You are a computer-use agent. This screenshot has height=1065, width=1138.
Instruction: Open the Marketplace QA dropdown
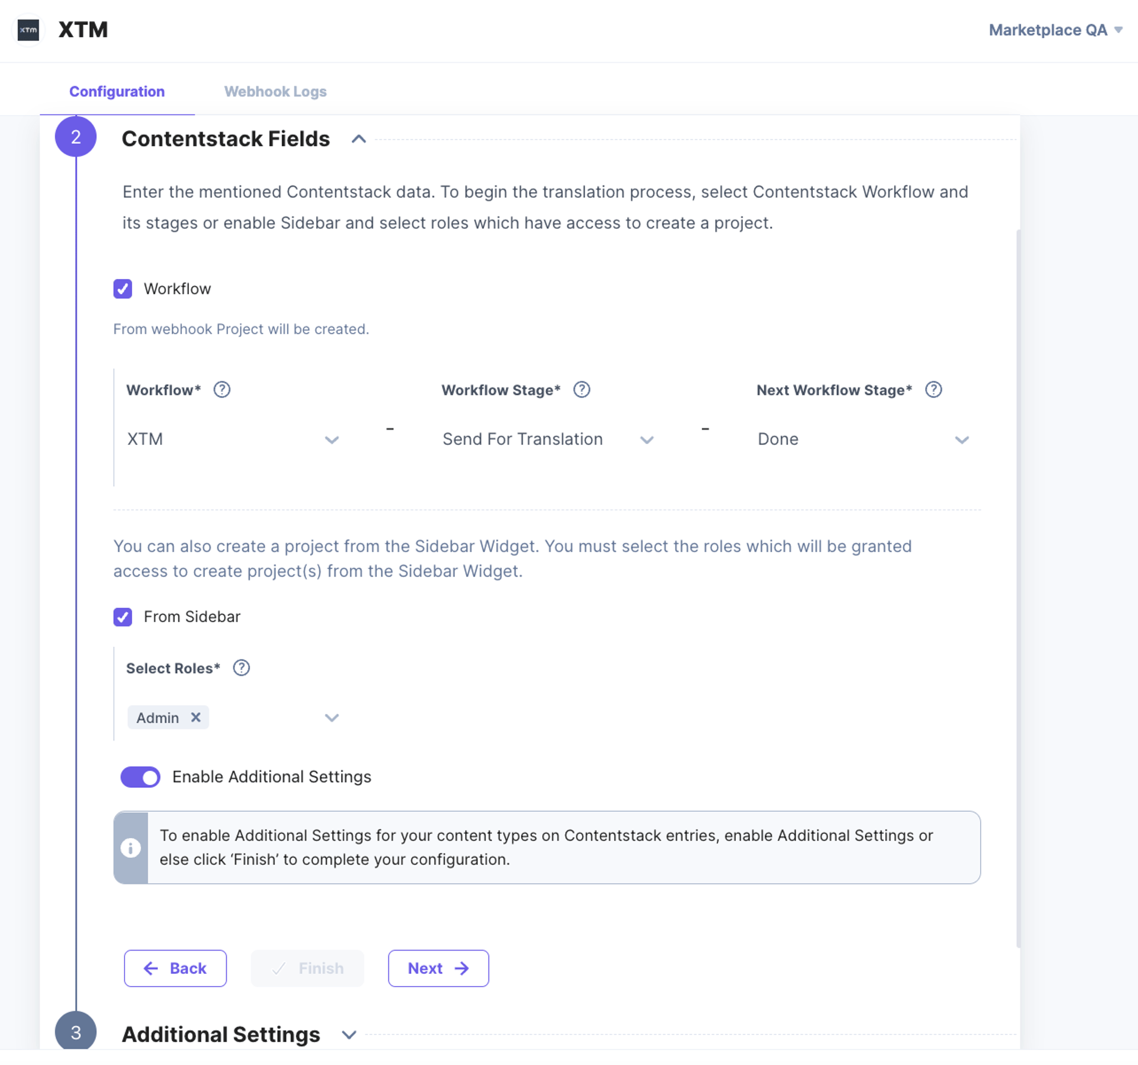click(1055, 30)
